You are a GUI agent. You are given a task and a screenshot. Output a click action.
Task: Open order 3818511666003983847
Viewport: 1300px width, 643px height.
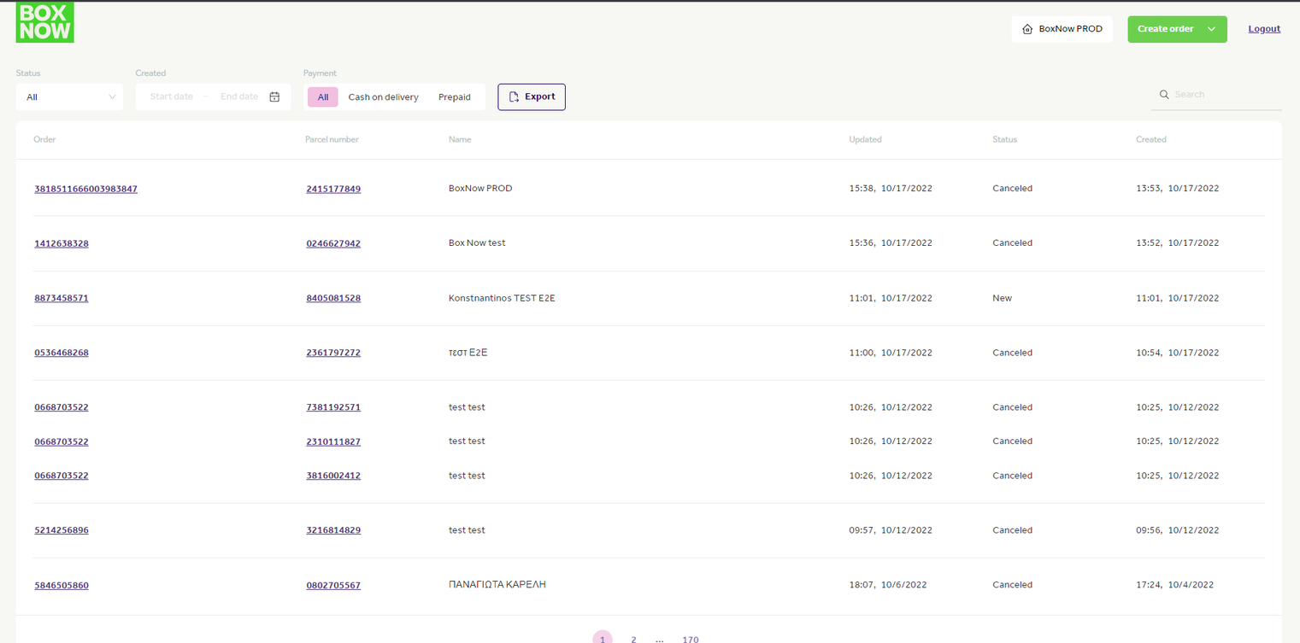pyautogui.click(x=85, y=189)
